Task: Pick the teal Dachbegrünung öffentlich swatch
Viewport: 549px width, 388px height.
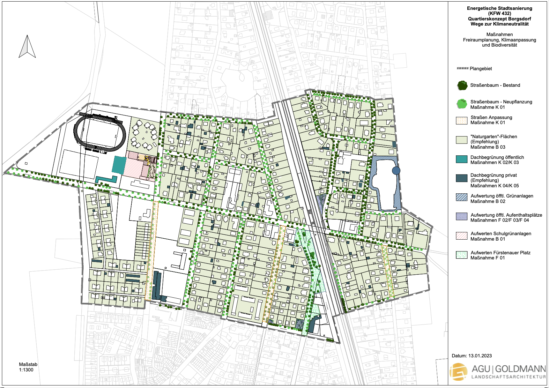Action: [462, 159]
